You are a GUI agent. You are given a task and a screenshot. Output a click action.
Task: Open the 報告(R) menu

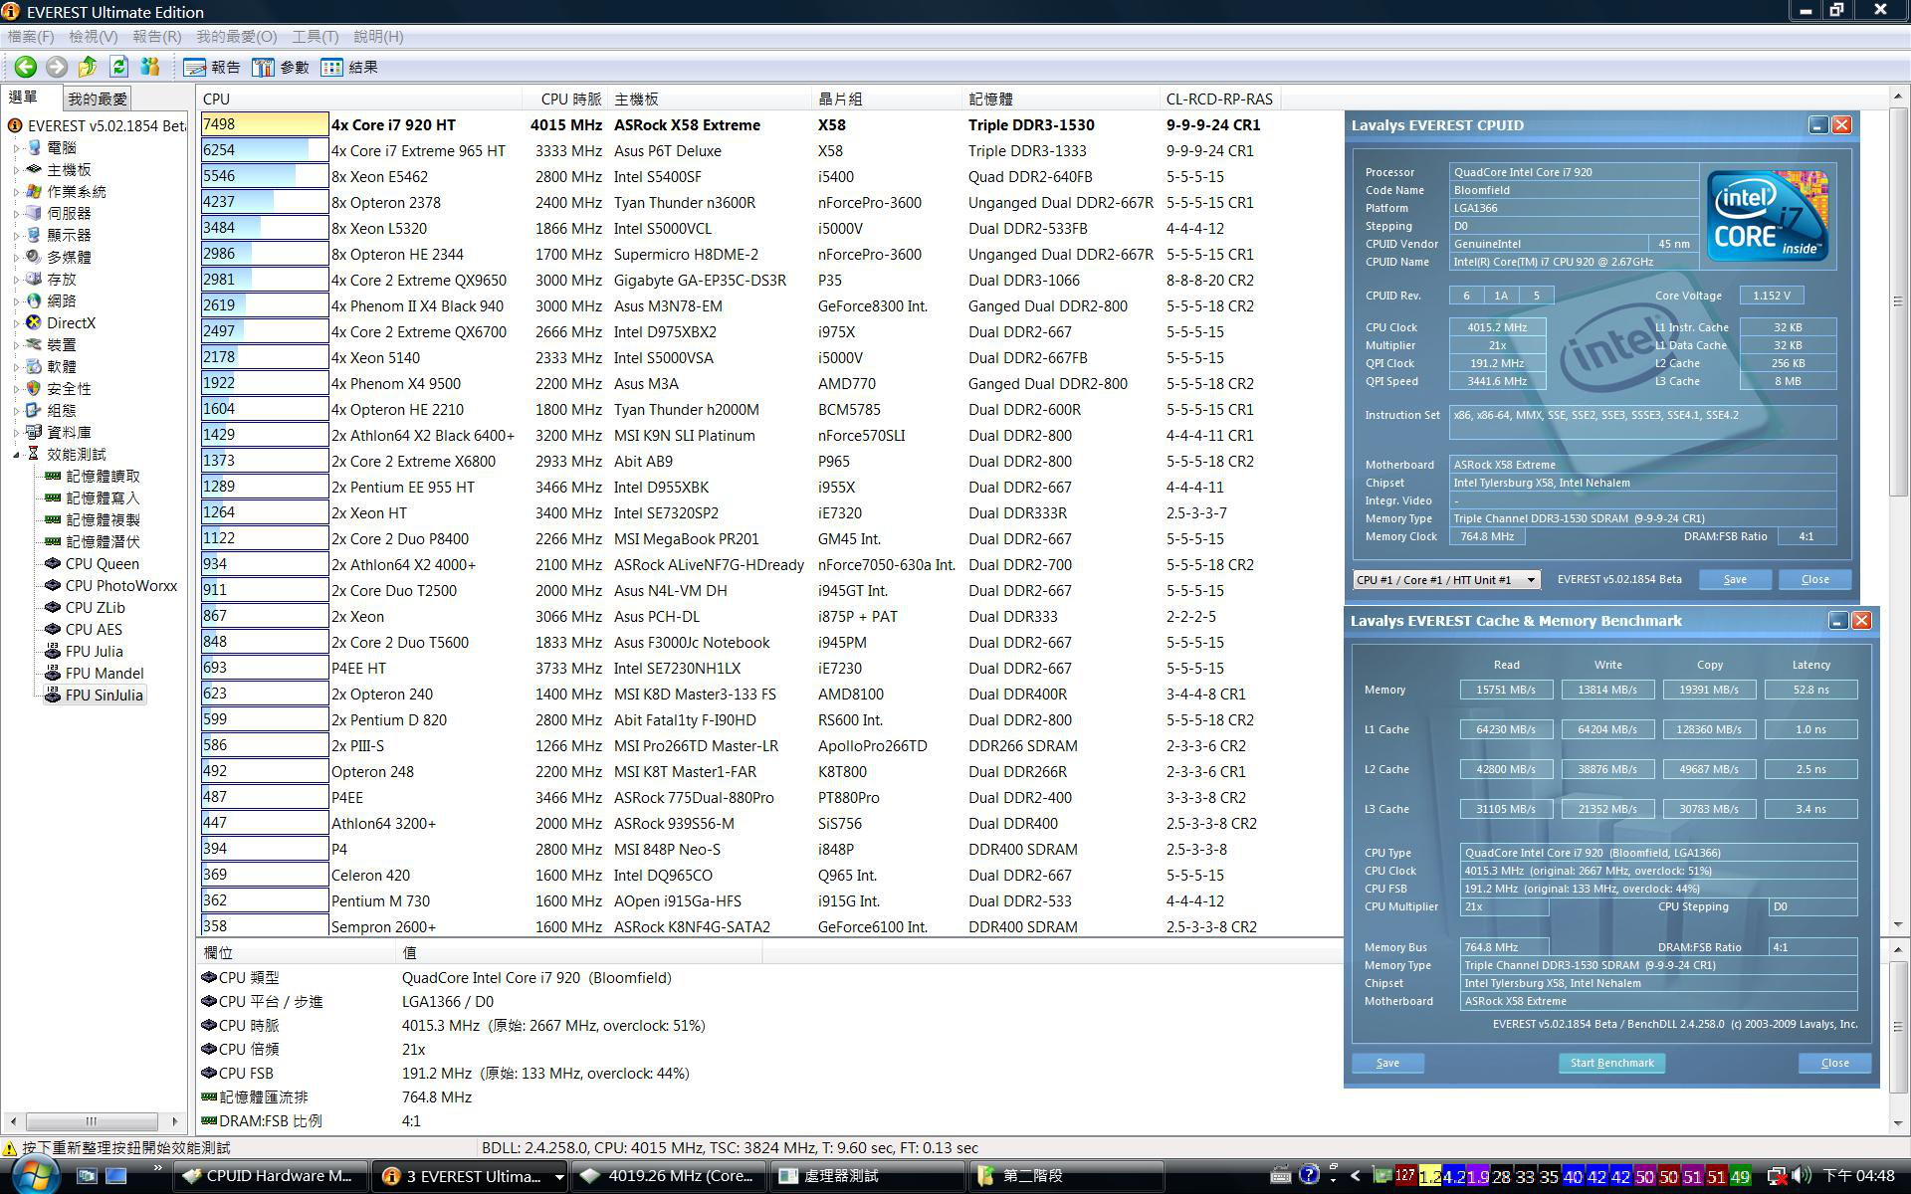point(157,37)
